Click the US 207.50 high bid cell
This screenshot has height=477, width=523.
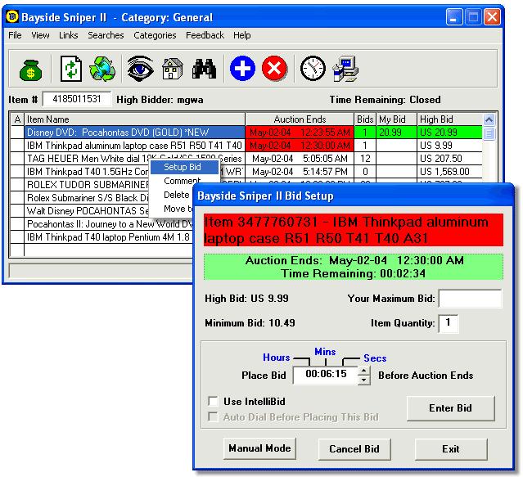(449, 159)
